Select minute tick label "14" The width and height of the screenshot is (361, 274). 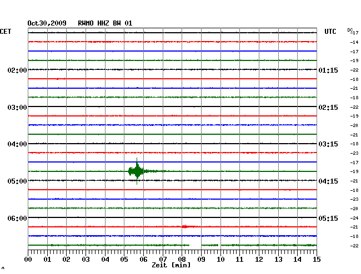[x=297, y=259]
